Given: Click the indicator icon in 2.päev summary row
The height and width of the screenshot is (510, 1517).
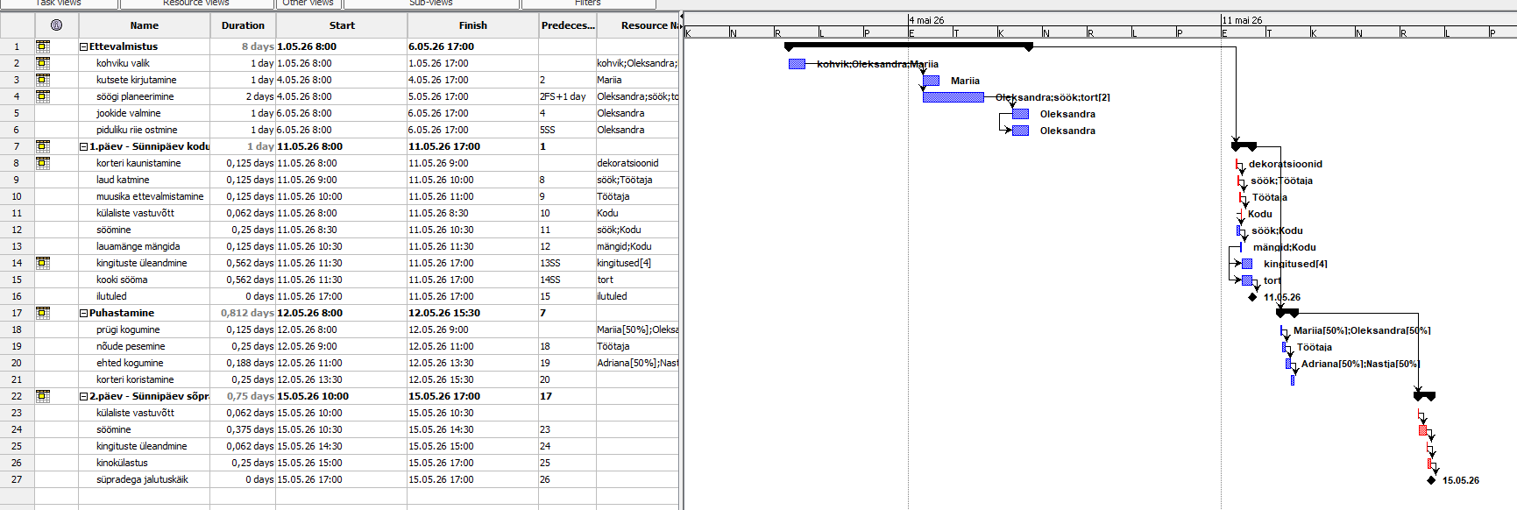Looking at the screenshot, I should (x=43, y=396).
